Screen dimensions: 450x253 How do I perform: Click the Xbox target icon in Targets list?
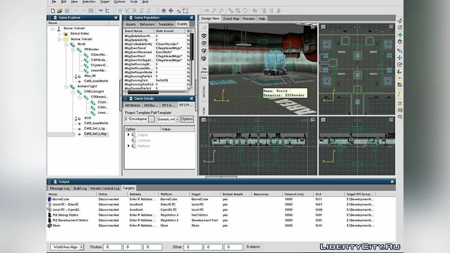(x=49, y=226)
